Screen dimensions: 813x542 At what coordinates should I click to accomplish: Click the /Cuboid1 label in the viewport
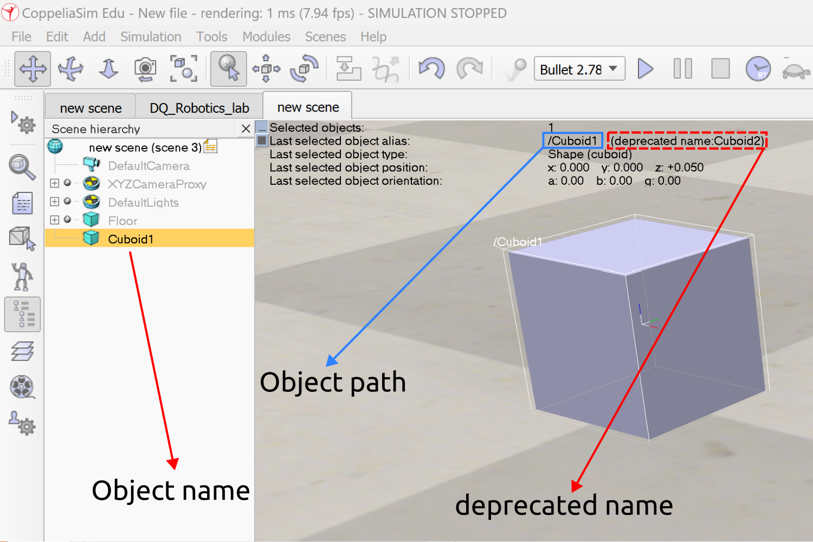coord(518,242)
